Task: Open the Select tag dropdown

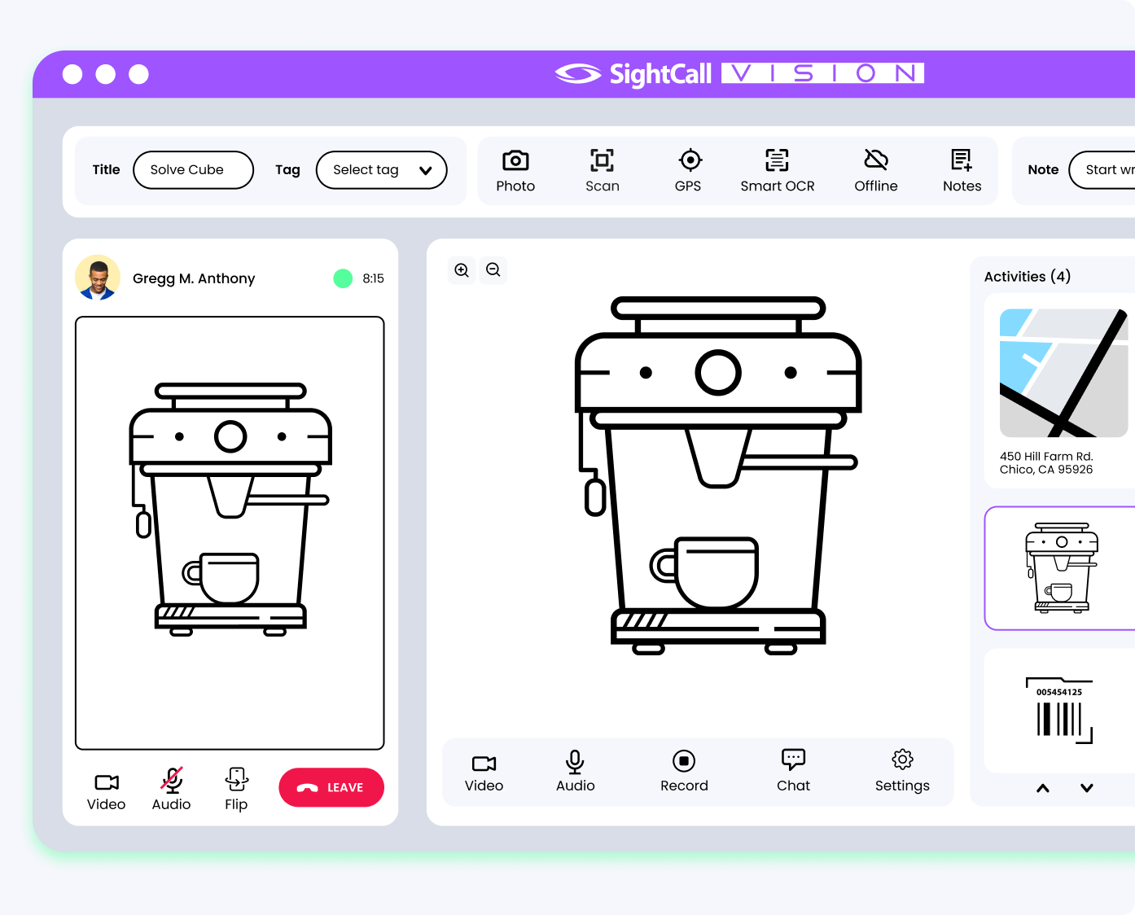Action: tap(382, 170)
